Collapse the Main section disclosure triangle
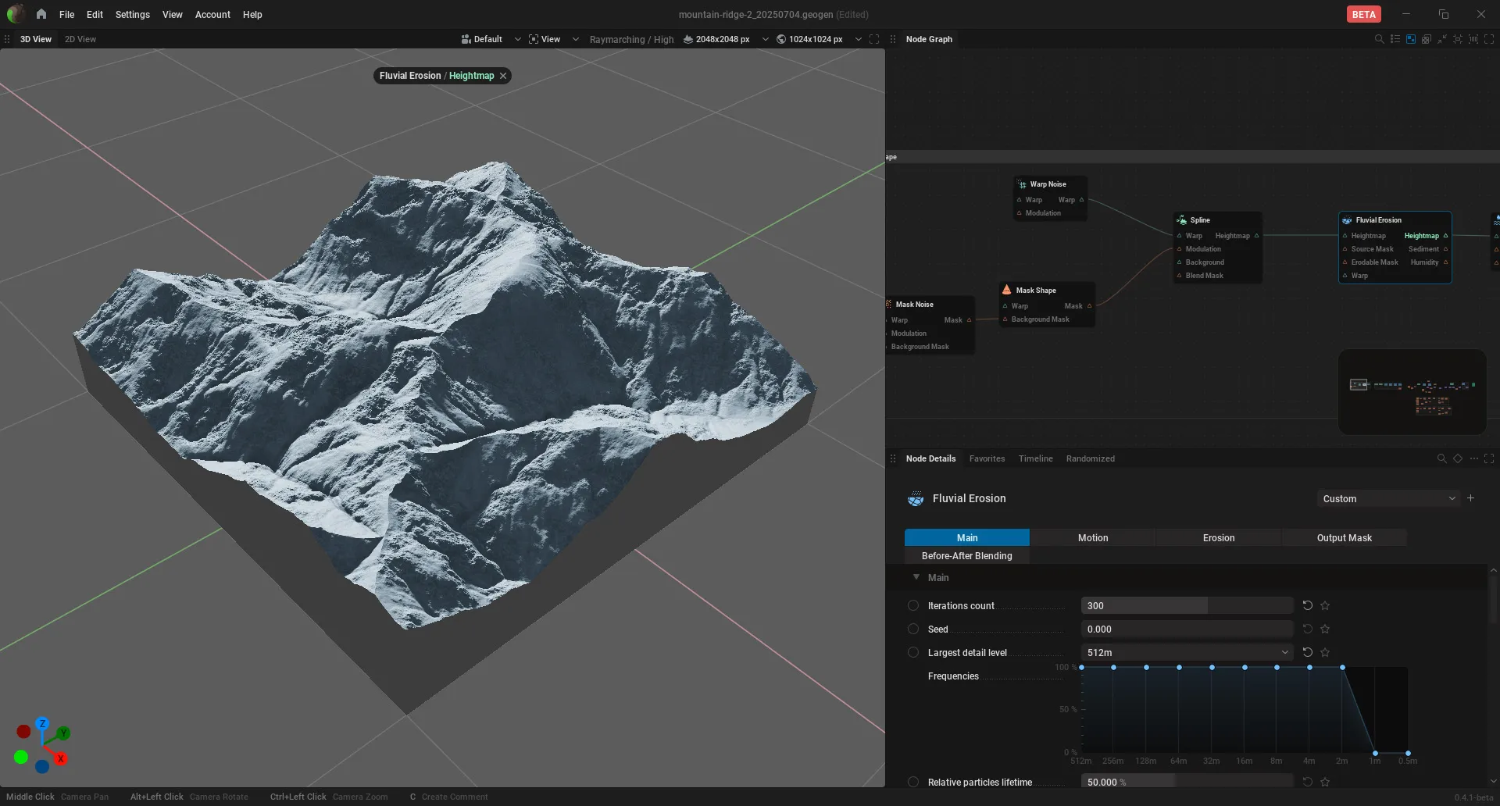This screenshot has height=806, width=1500. (x=916, y=577)
